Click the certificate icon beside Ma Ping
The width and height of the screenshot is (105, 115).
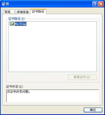pos(12,24)
